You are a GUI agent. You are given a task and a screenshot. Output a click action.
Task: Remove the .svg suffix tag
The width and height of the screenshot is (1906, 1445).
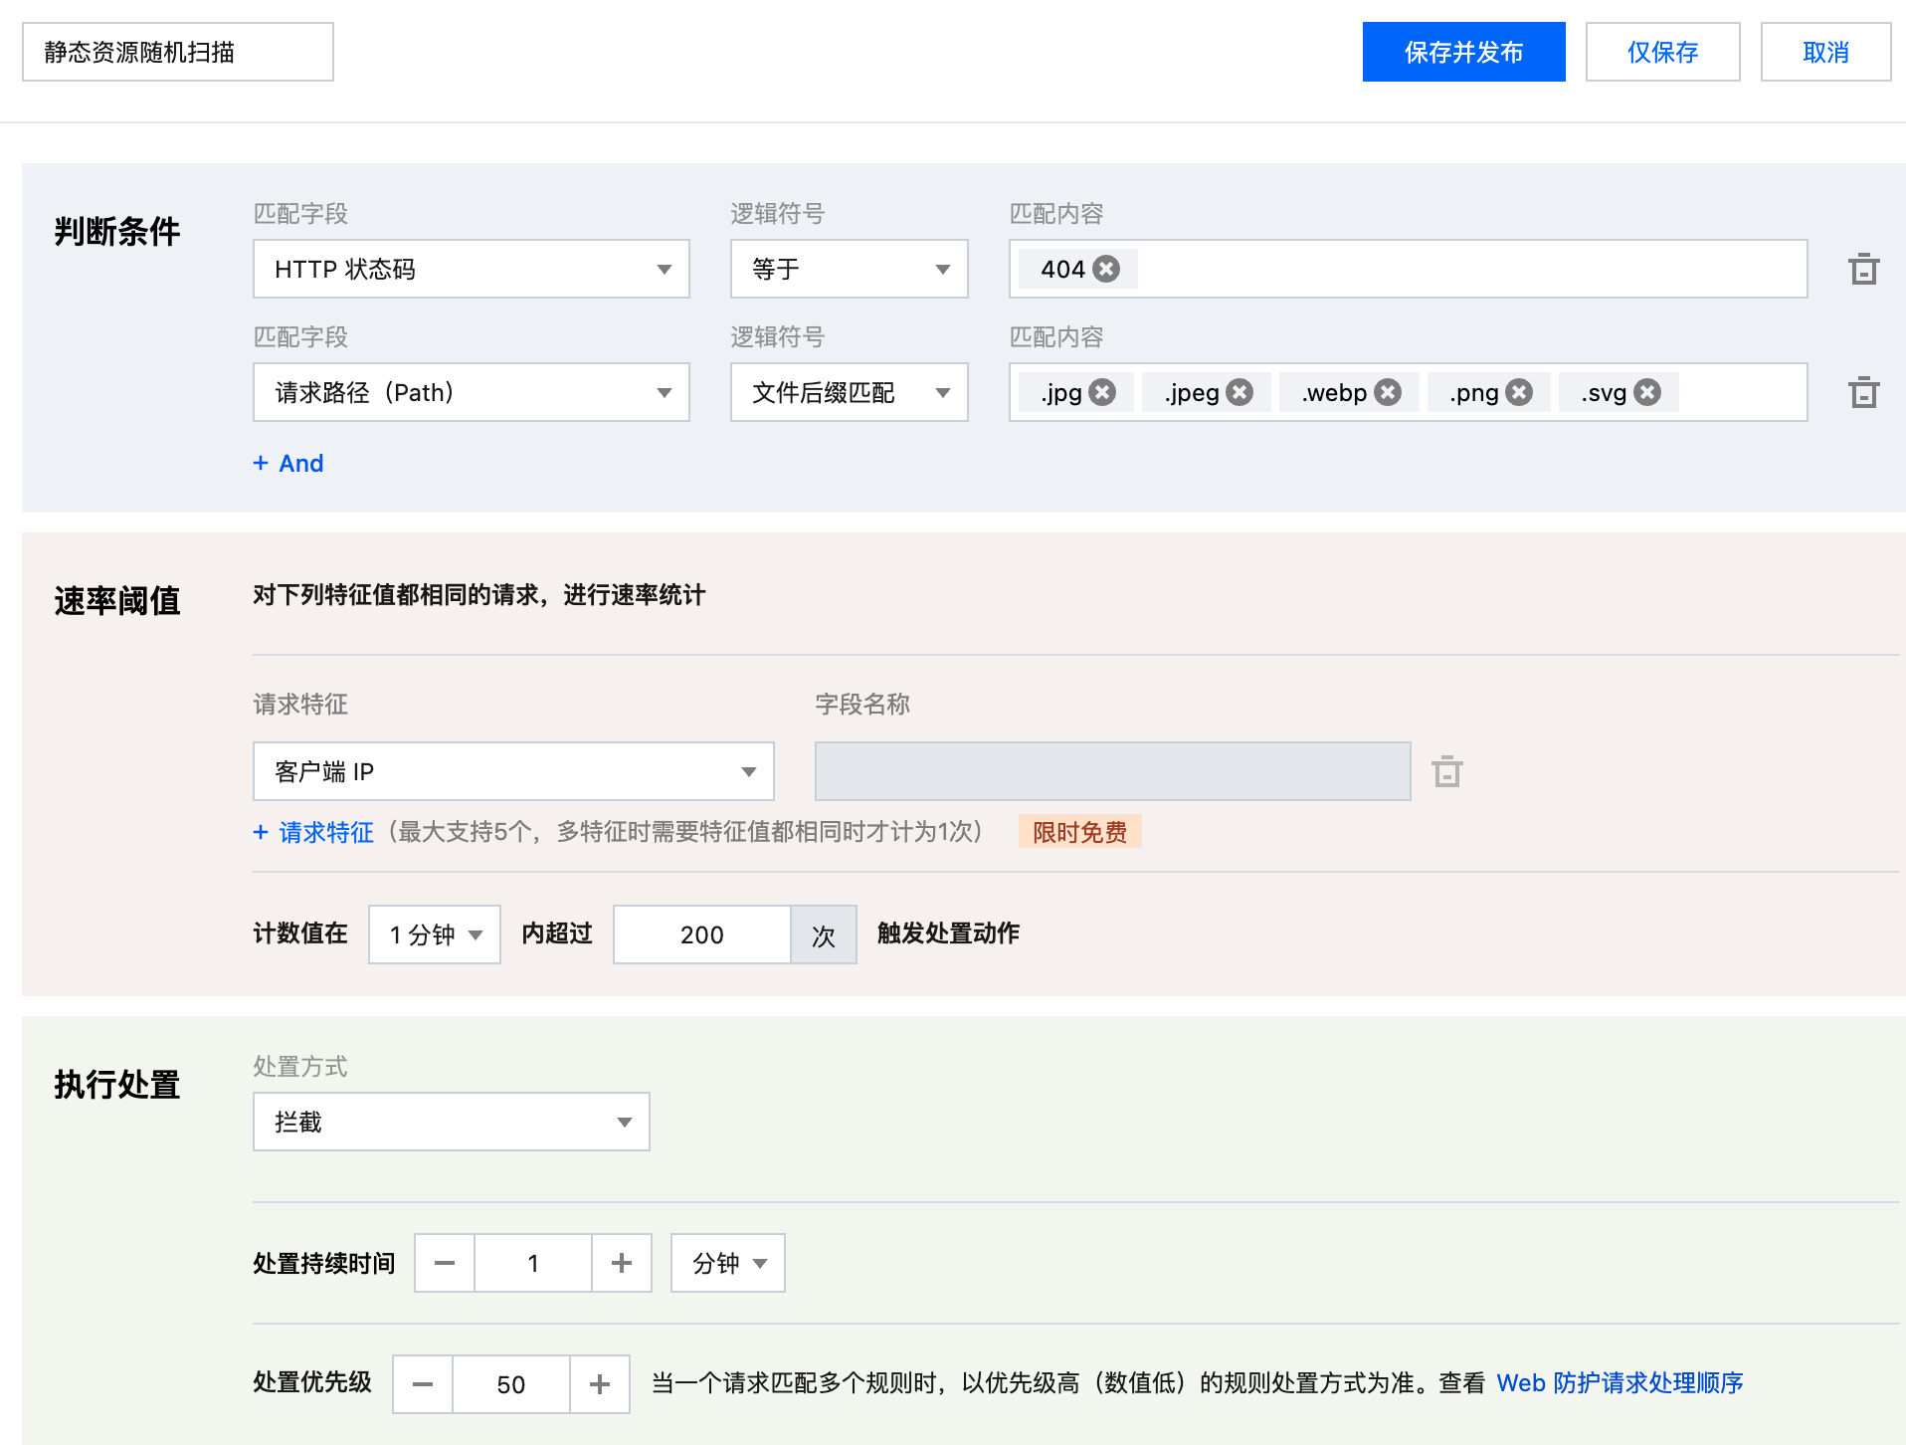tap(1648, 392)
